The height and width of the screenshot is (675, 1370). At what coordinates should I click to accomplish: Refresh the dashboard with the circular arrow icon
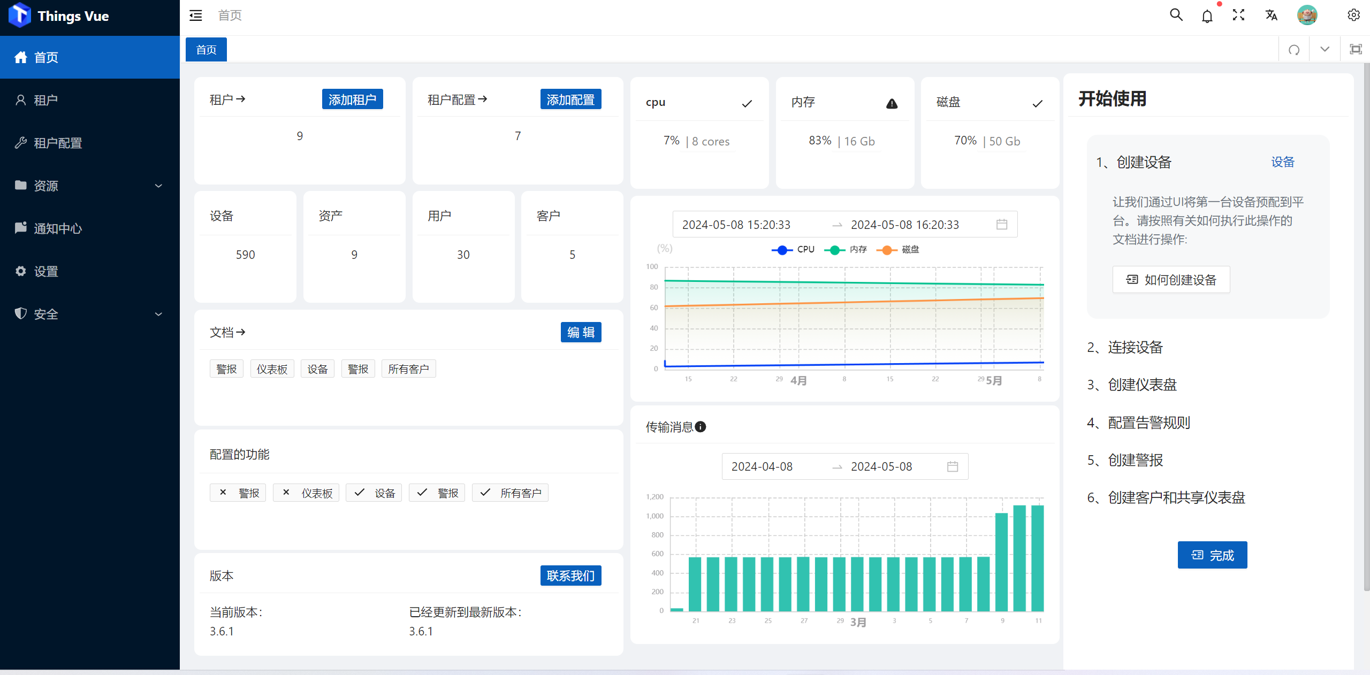pyautogui.click(x=1293, y=49)
